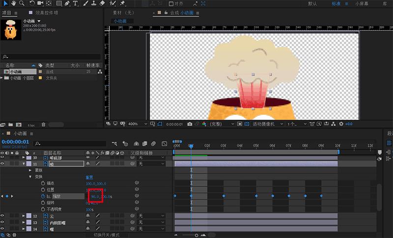Open the 活动摄像机 camera dropdown
Viewport: 393px width, 238px height.
tap(266, 124)
